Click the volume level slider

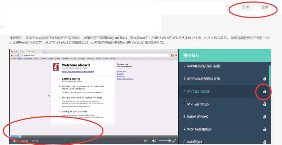click(164, 140)
